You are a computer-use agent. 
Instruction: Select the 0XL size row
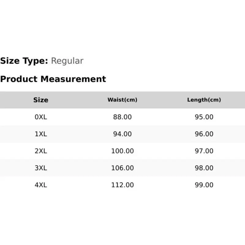pos(123,117)
